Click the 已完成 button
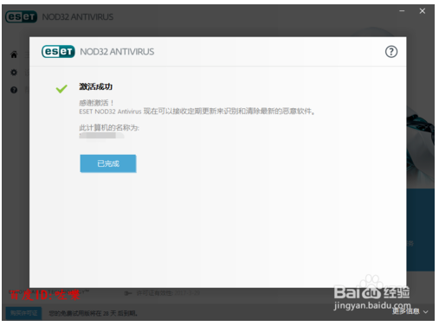439x326 pixels. (108, 163)
